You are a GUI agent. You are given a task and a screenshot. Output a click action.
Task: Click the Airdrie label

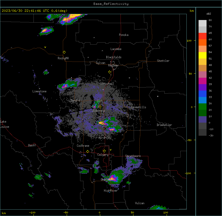pos(104,138)
